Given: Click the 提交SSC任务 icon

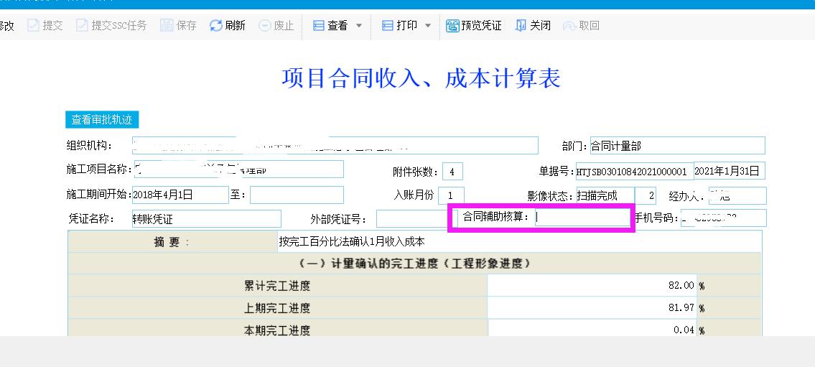Looking at the screenshot, I should (82, 26).
